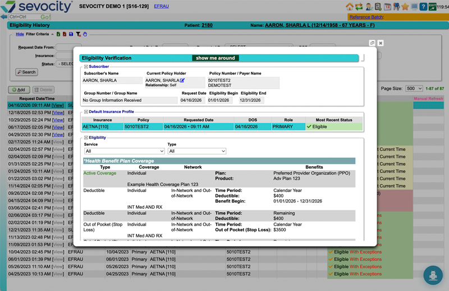The width and height of the screenshot is (449, 291).
Task: View the 04/29/2025 02:30 PM request
Action: [58, 134]
